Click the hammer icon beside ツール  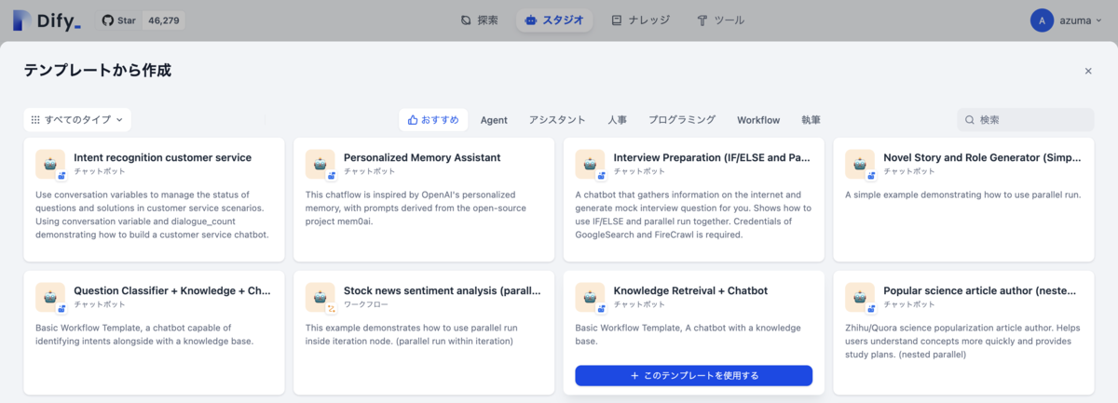click(702, 20)
